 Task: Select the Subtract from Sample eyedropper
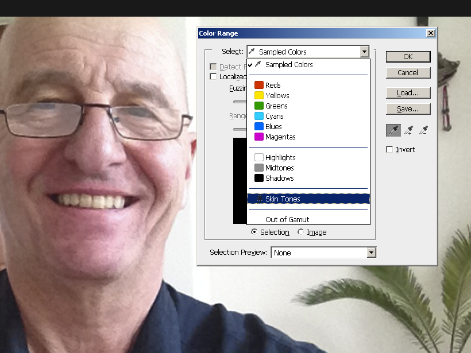tap(423, 130)
